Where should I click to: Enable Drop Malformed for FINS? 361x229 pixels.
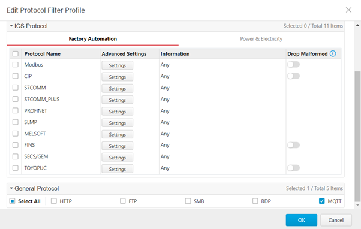[293, 145]
